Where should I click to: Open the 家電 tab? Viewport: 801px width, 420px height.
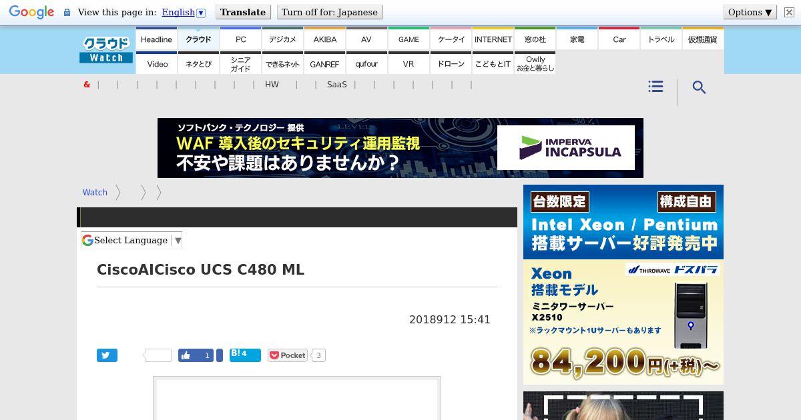tap(577, 39)
